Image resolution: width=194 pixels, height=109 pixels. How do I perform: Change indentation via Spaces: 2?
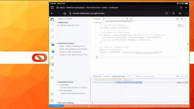pos(145,106)
